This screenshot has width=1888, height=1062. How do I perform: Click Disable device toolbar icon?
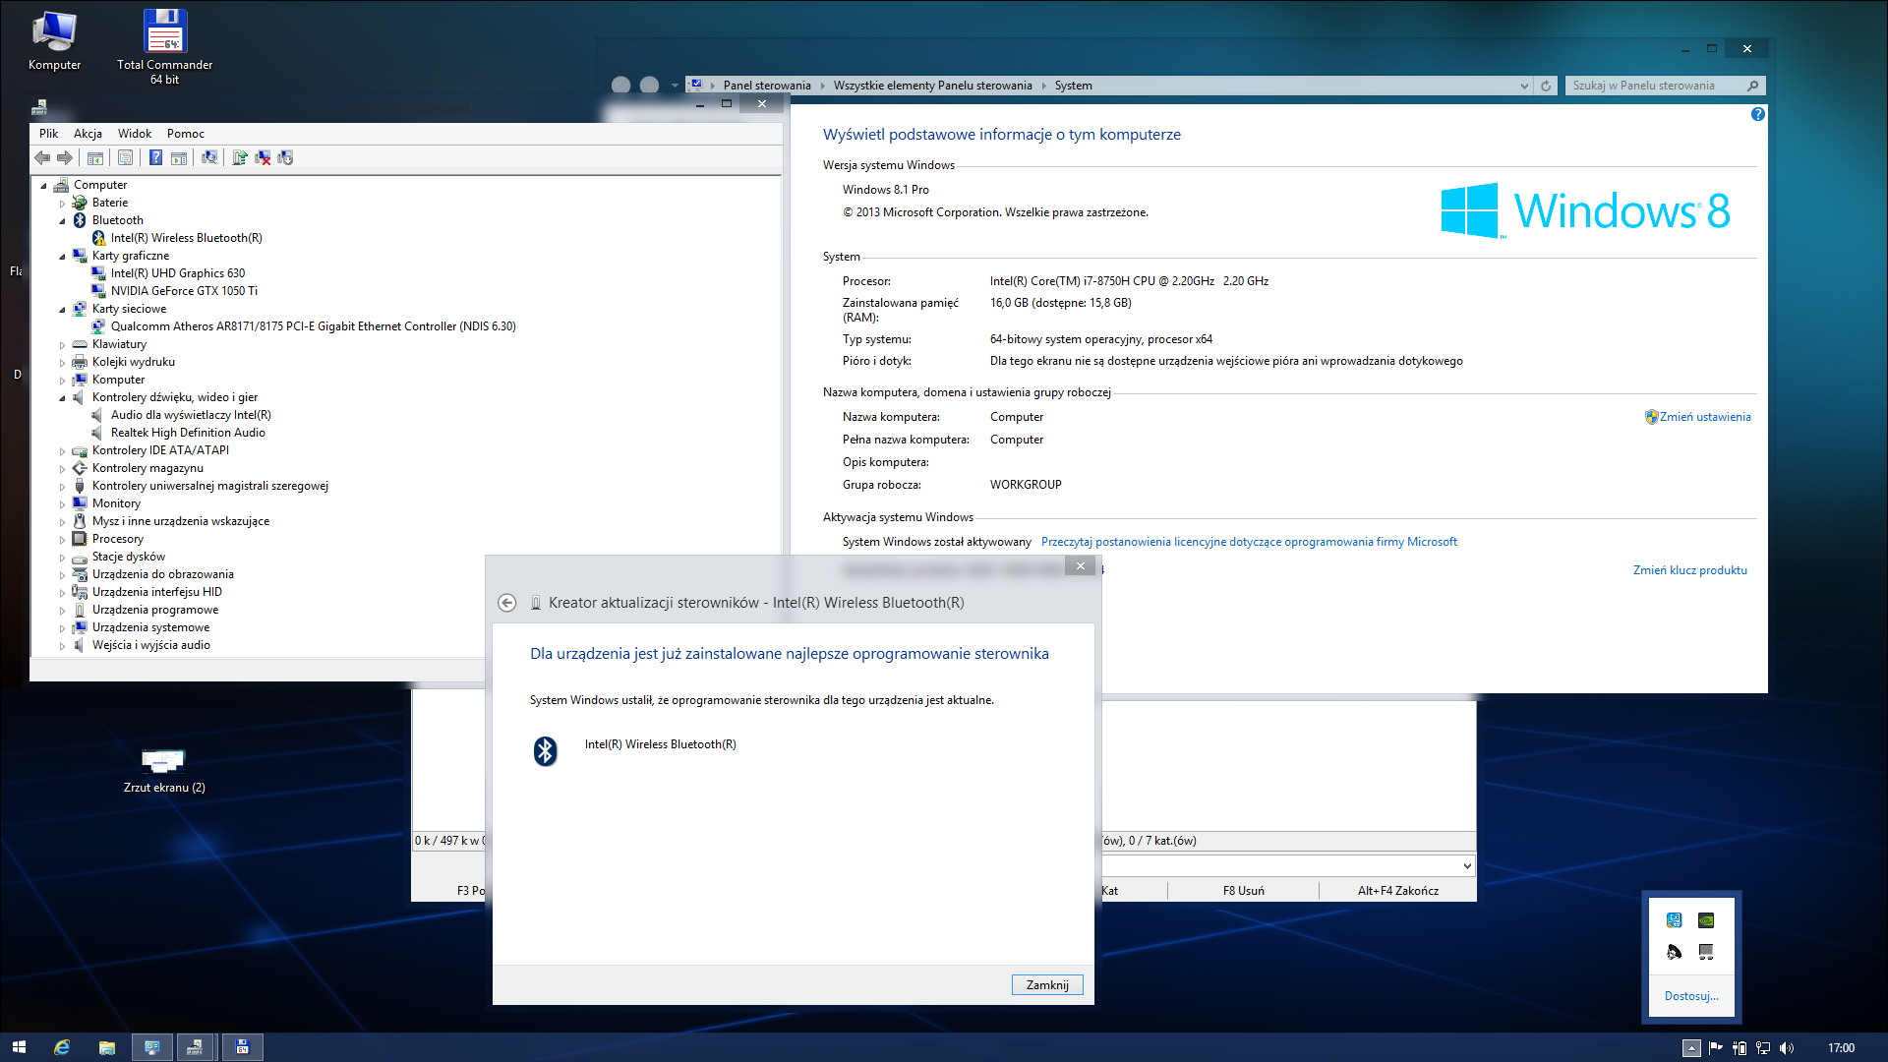click(285, 157)
